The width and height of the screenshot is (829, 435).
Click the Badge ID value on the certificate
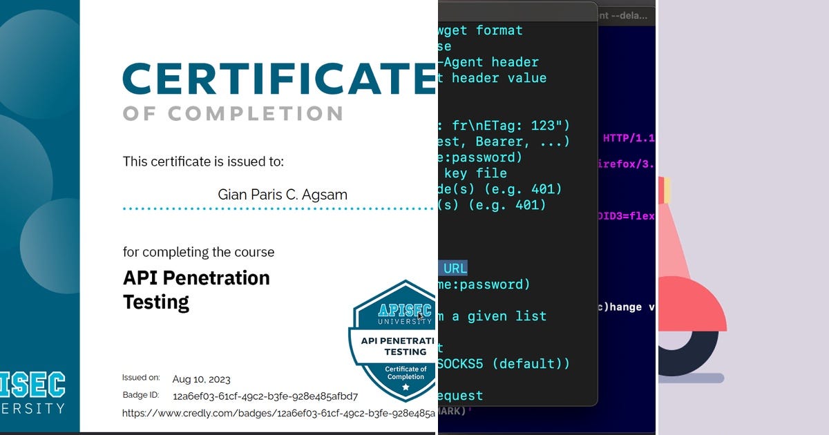[x=264, y=396]
